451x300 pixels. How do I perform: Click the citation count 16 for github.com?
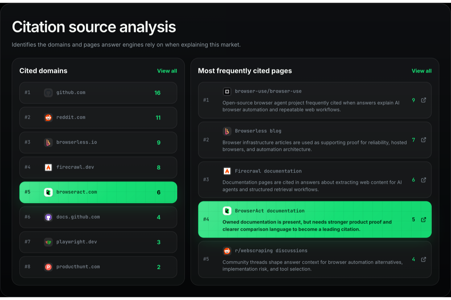157,93
